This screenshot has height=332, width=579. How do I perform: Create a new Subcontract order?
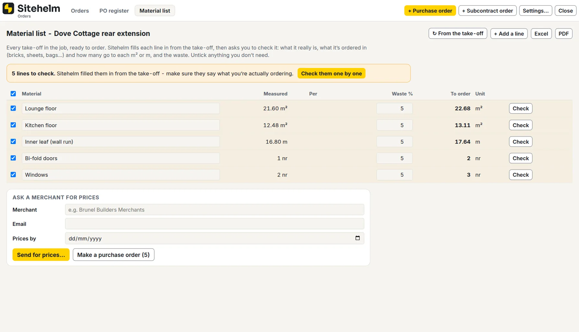point(487,11)
